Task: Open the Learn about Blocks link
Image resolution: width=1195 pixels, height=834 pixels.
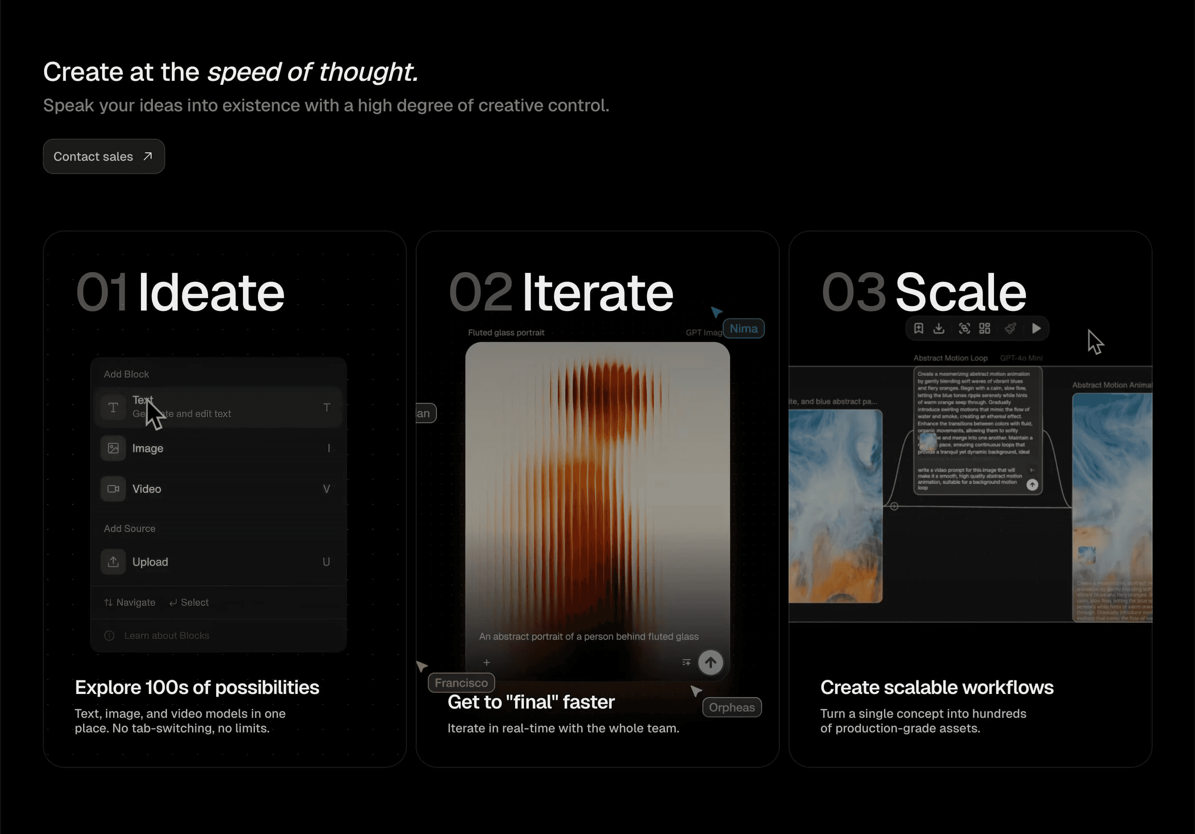Action: pos(166,635)
